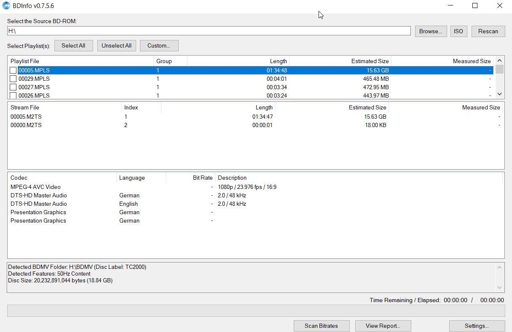Click the stream list Length column header
Image resolution: width=512 pixels, height=332 pixels.
click(x=218, y=107)
